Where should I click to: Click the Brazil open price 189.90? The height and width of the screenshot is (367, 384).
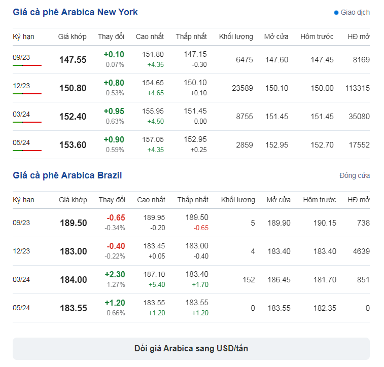coord(279,223)
